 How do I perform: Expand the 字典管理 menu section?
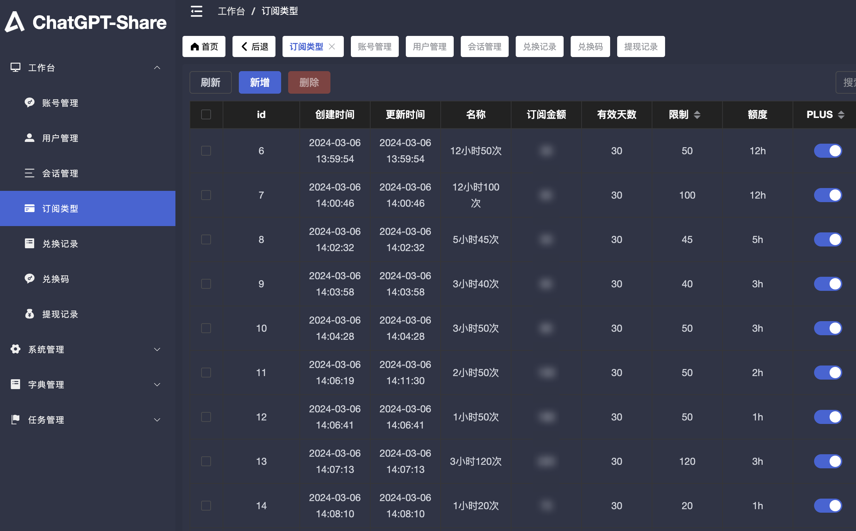(x=157, y=384)
